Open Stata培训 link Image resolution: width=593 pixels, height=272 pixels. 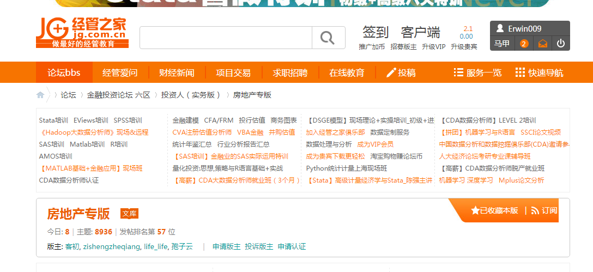(x=54, y=120)
